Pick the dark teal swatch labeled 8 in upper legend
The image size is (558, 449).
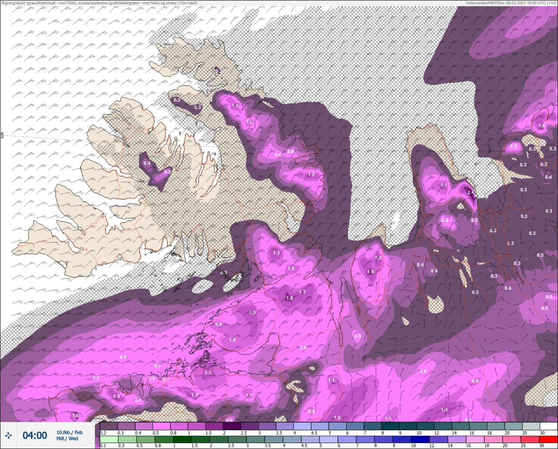point(390,426)
